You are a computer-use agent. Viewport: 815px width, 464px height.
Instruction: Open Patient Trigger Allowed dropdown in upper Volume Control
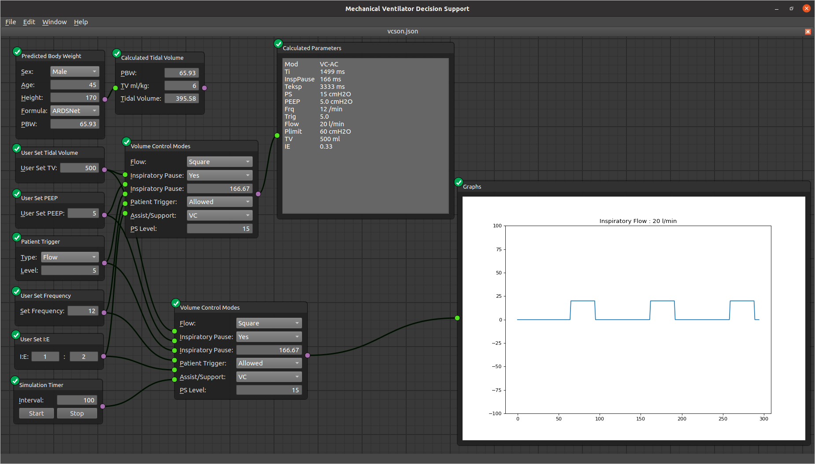219,202
